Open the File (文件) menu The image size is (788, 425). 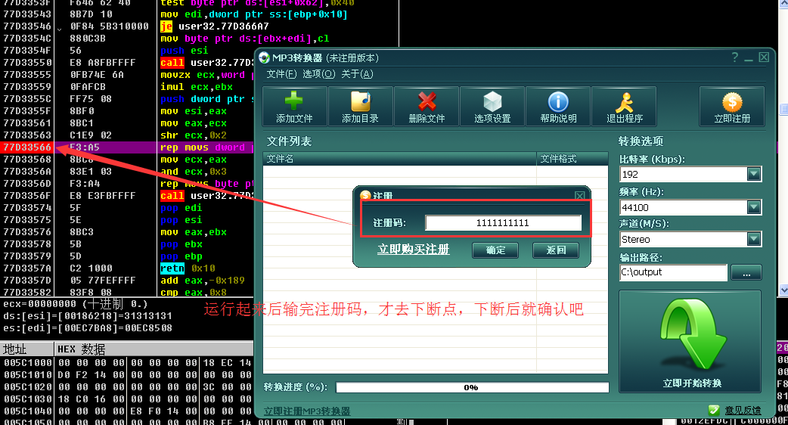coord(281,74)
